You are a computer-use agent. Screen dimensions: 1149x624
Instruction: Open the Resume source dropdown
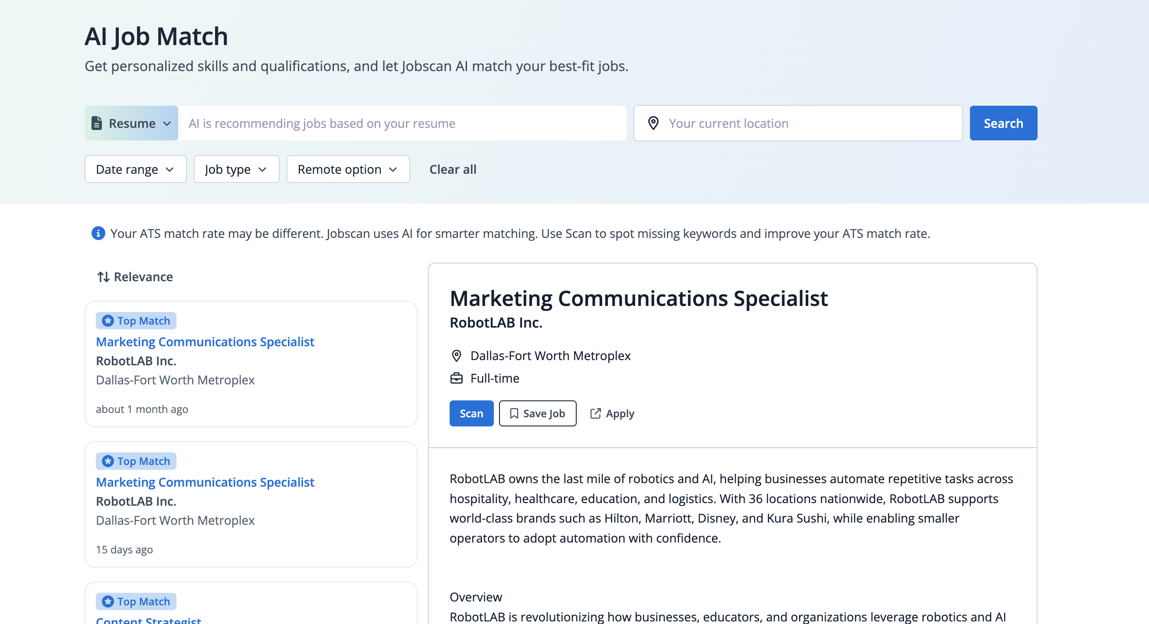pyautogui.click(x=131, y=123)
